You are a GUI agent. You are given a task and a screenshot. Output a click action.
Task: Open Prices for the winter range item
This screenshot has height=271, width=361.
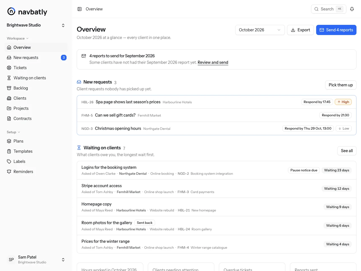click(217, 244)
